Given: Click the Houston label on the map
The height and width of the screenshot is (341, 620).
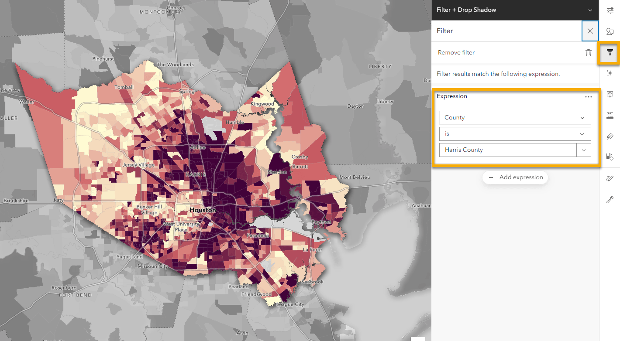Looking at the screenshot, I should [203, 210].
